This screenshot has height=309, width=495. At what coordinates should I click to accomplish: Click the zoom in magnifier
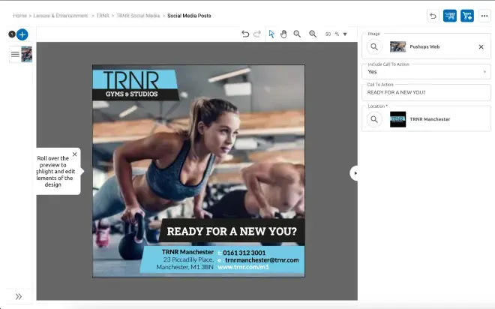point(313,34)
